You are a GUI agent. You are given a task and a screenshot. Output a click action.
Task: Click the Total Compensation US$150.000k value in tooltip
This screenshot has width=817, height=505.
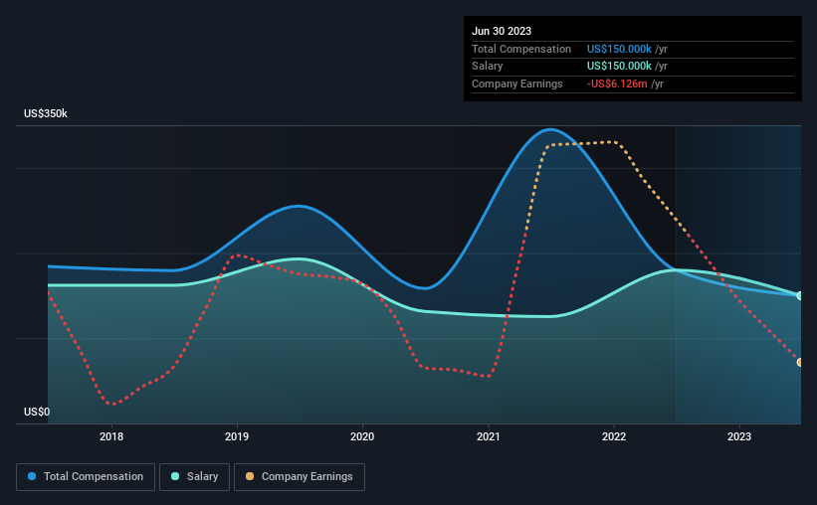tap(619, 49)
